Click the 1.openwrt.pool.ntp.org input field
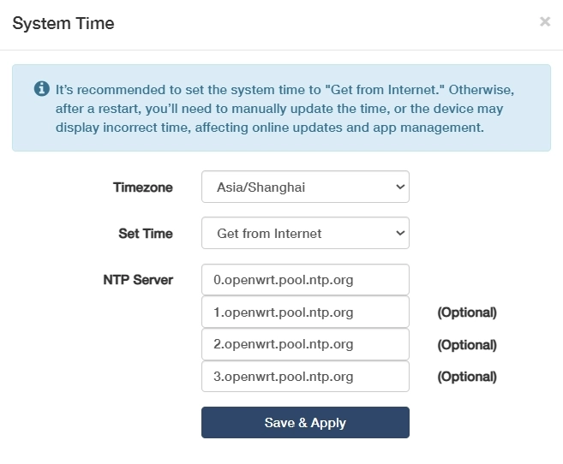Viewport: 563px width, 464px height. click(305, 312)
